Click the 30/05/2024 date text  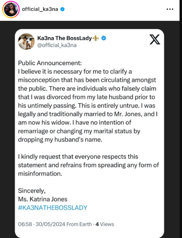pos(51,224)
